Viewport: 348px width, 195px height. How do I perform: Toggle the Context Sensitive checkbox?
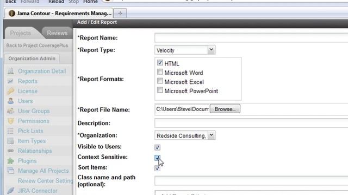point(157,158)
